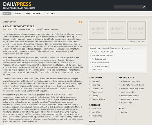Screen dimensions: 152x125
Task: Click the search magnifier icon
Action: (144, 7)
